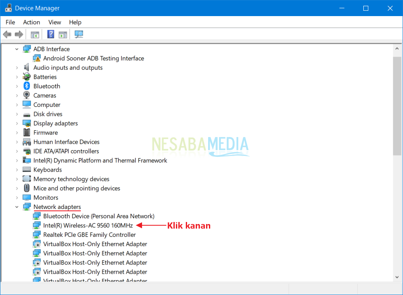The image size is (403, 295).
Task: Click the Show/Hide Console Tree toolbar icon
Action: pos(35,34)
